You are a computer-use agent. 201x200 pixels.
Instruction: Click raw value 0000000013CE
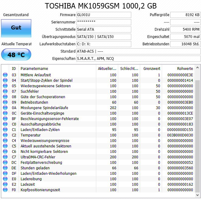tap(180, 113)
